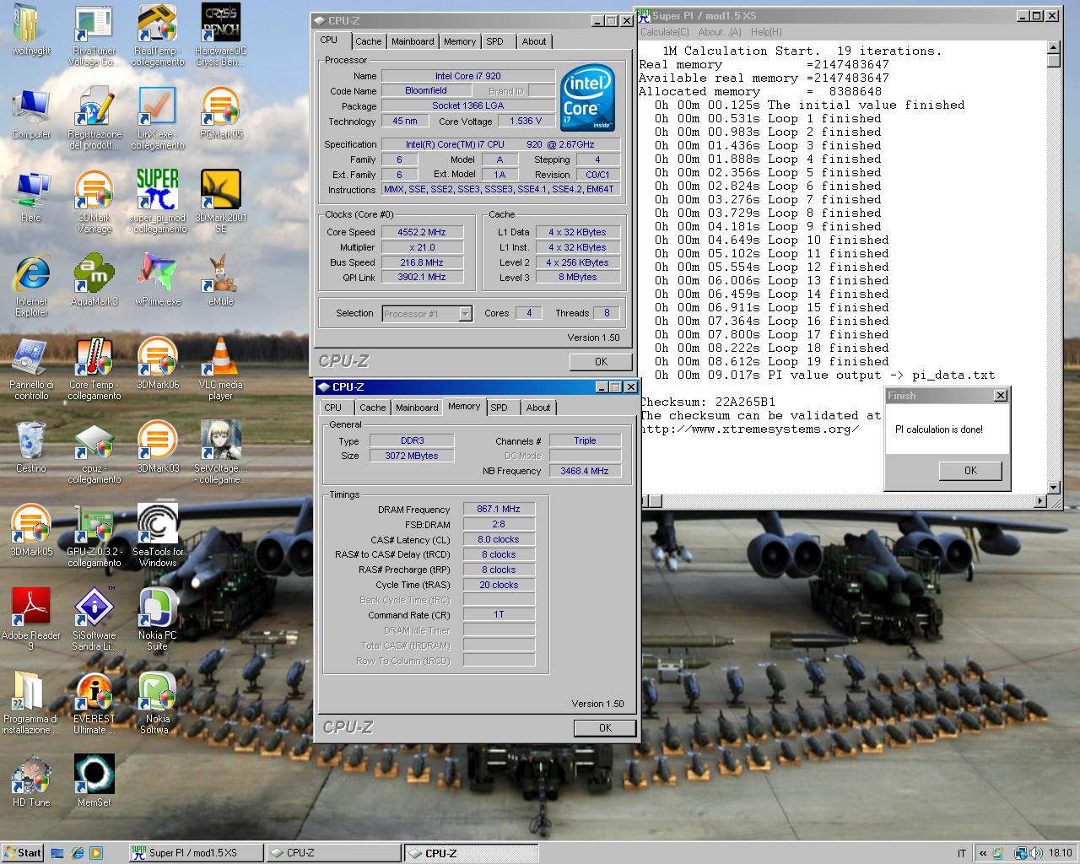The height and width of the screenshot is (864, 1080).
Task: Click the xtremesystems.org URL text
Action: (x=749, y=429)
